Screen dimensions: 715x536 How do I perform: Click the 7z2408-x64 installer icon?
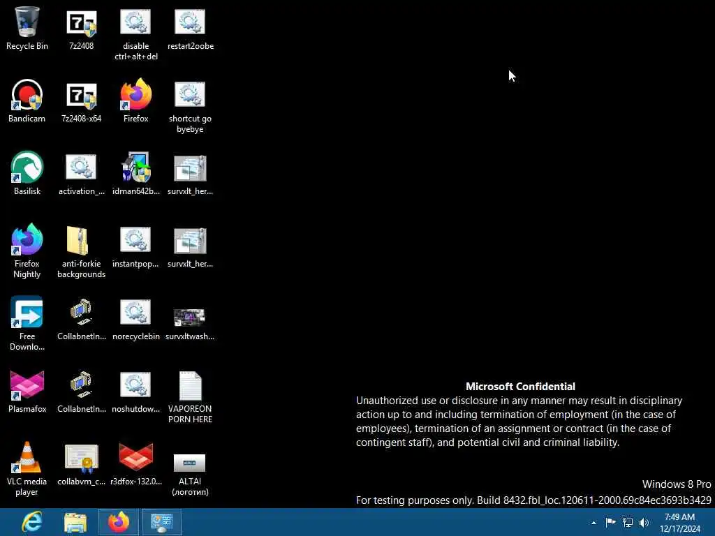81,100
